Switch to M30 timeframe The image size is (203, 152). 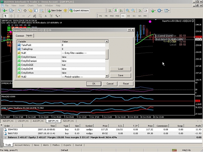[x=117, y=16]
